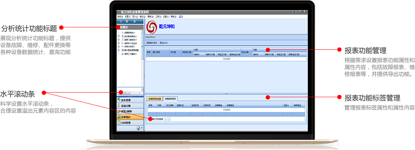Image resolution: width=415 pixels, height=150 pixels.
Task: Expand the third statistics tree node
Action: coord(119,40)
